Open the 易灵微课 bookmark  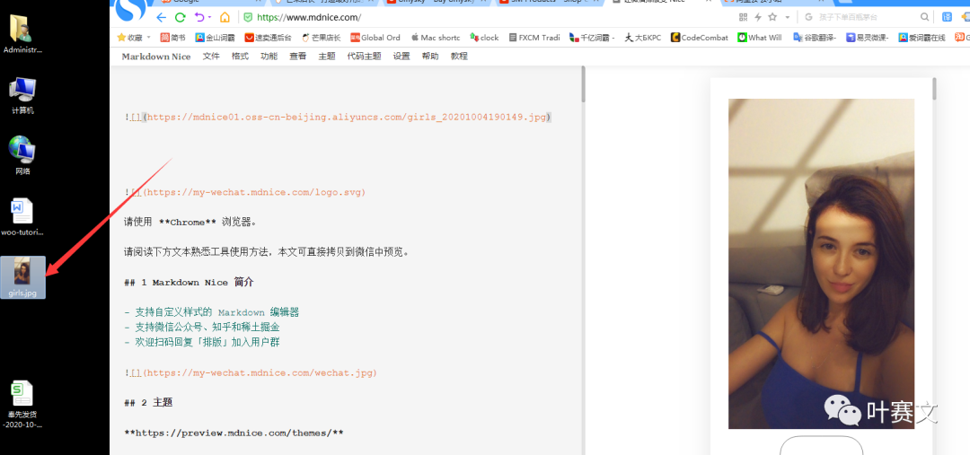point(868,38)
